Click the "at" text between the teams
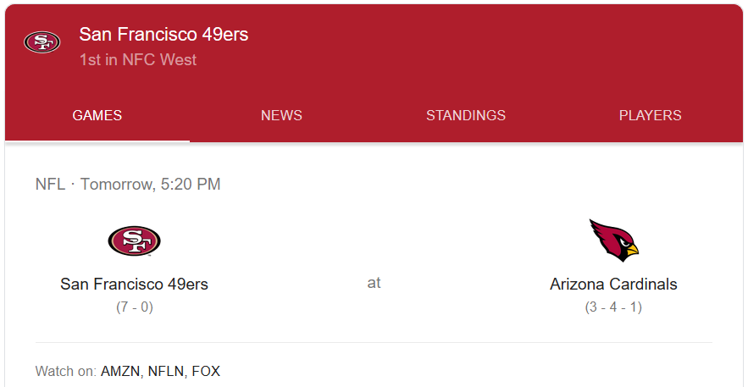This screenshot has width=748, height=387. (x=374, y=283)
